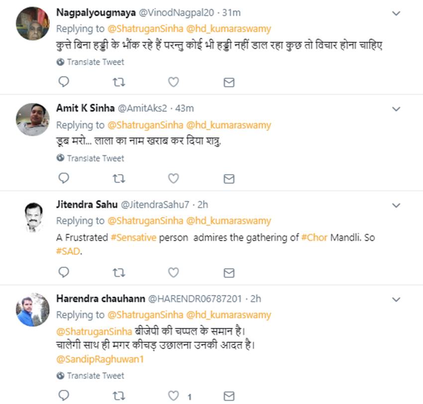Open the #Chor hashtag
Viewport: 423px width, 404px height.
[x=314, y=237]
